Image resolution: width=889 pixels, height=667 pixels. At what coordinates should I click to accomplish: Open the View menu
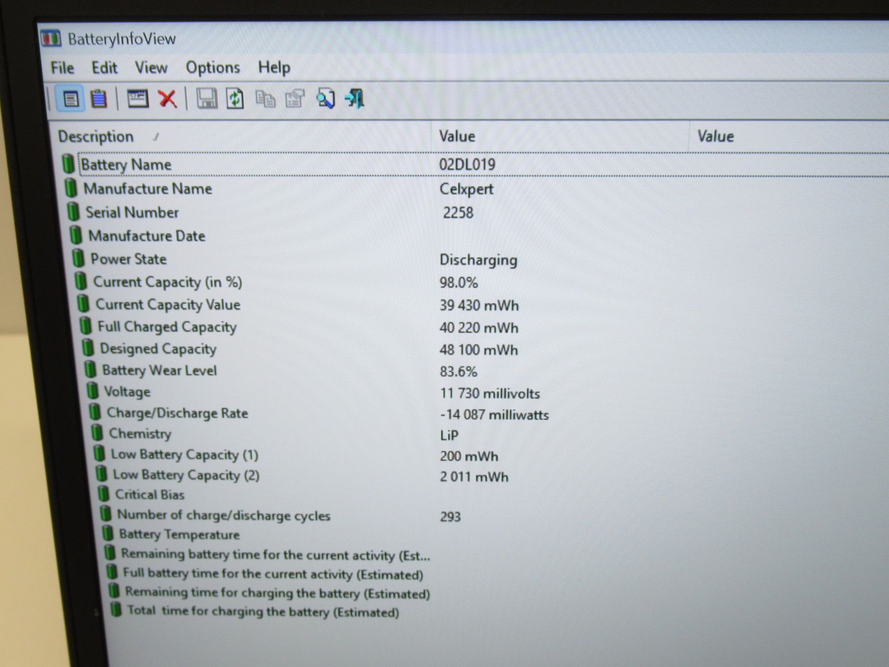151,68
